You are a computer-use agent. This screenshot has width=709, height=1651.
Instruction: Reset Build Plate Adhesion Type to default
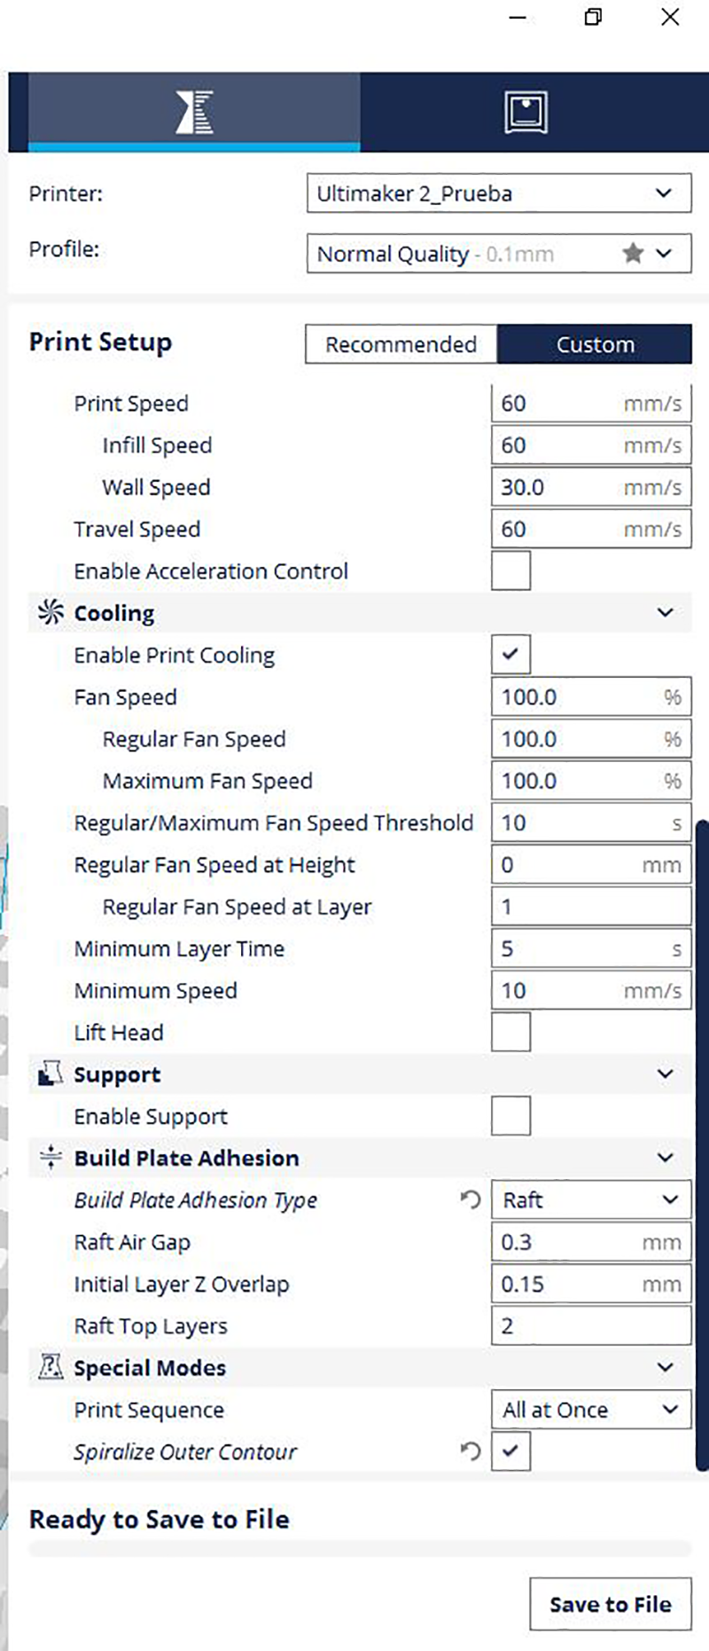pos(471,1200)
